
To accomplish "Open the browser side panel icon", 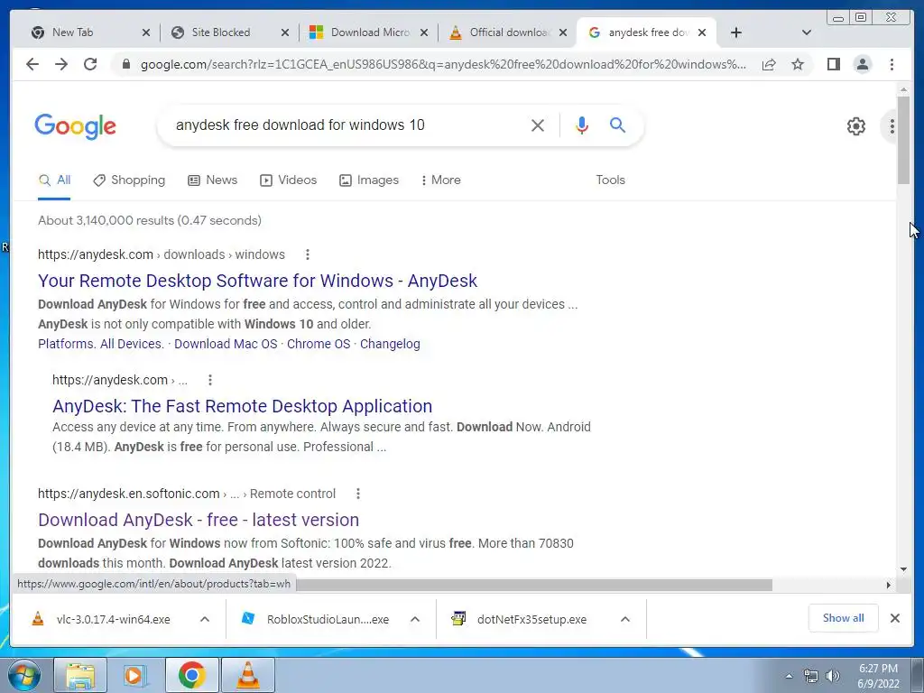I will pyautogui.click(x=833, y=64).
